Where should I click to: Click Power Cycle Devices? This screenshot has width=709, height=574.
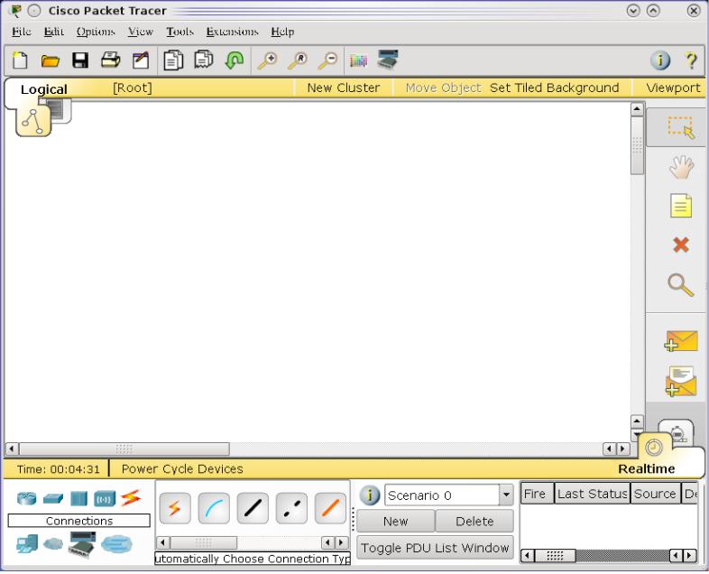click(x=182, y=468)
